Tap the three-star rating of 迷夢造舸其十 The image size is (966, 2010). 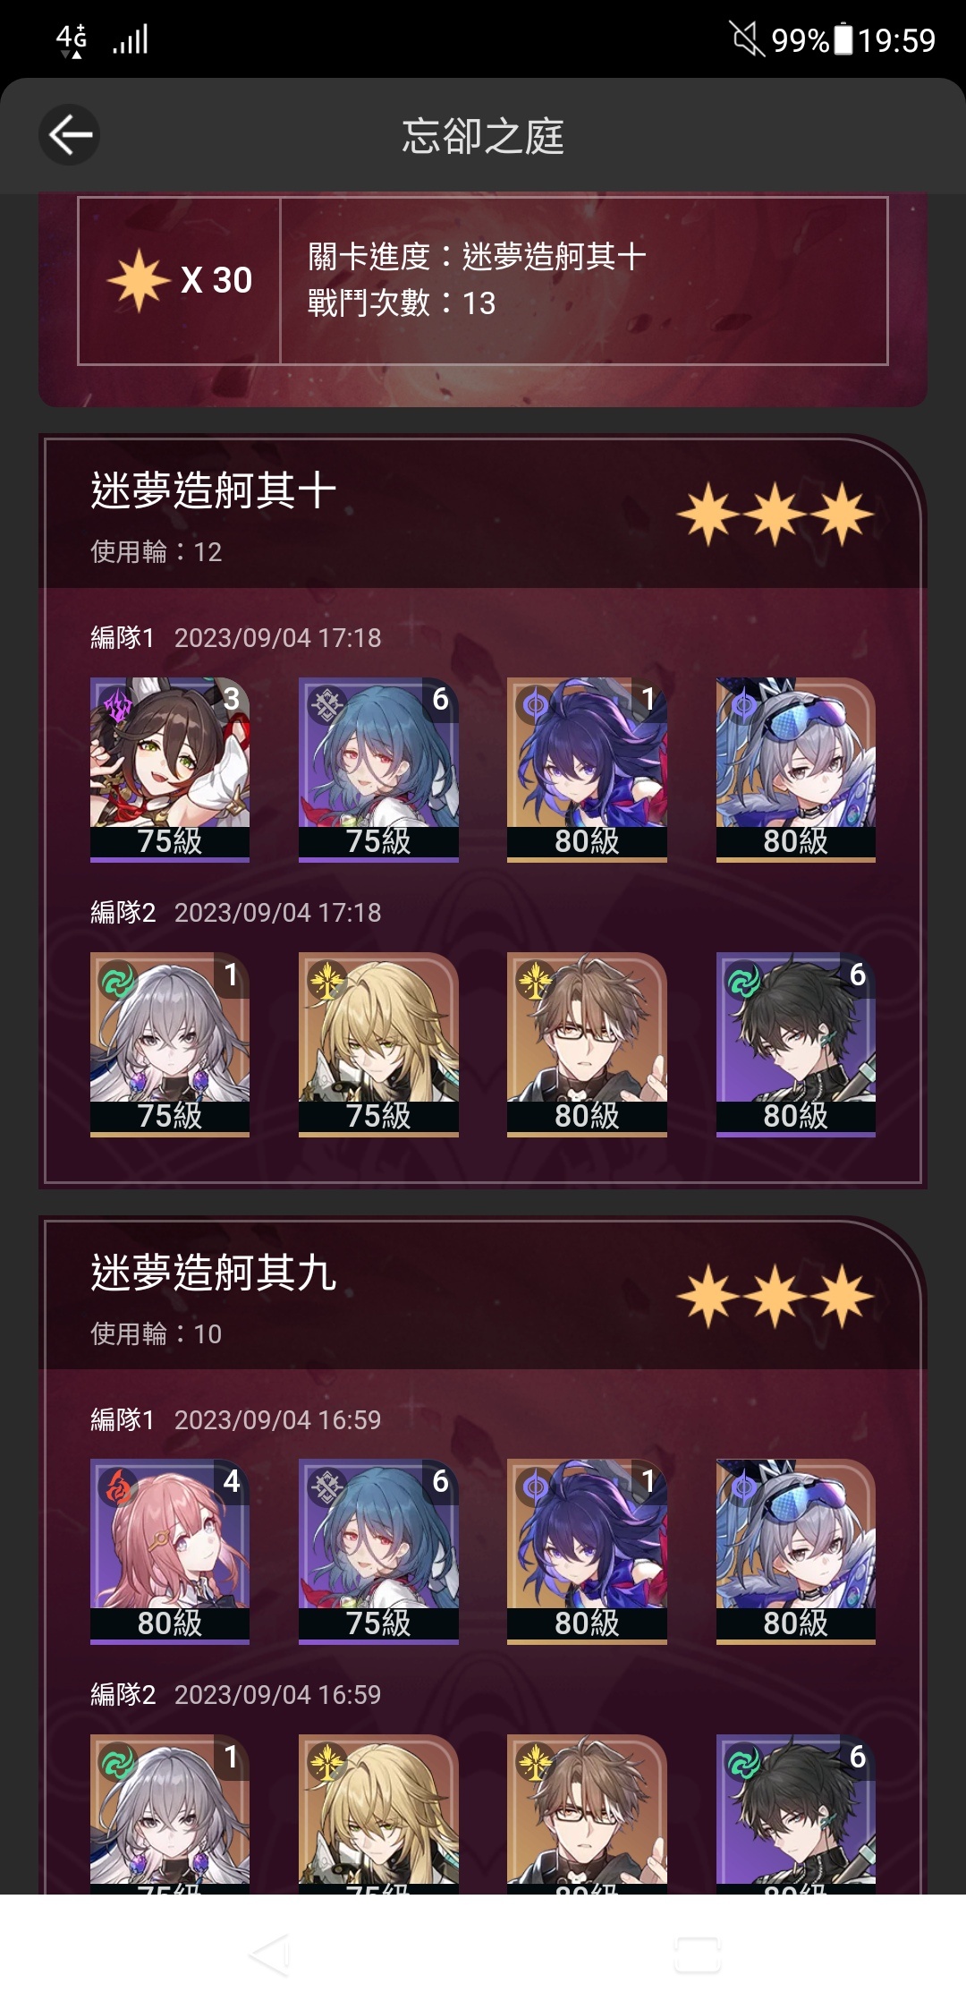[775, 515]
